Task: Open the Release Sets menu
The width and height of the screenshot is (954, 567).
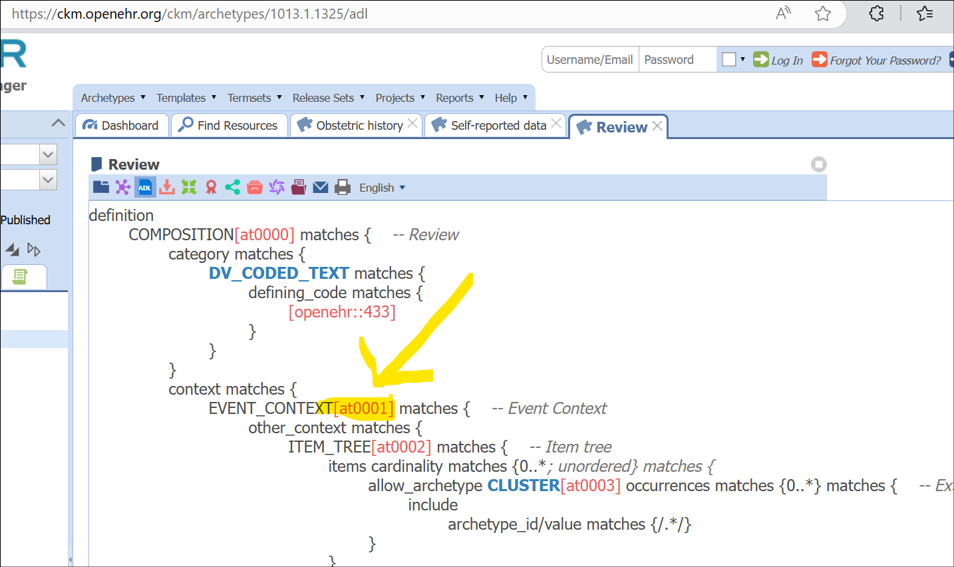Action: click(x=328, y=98)
